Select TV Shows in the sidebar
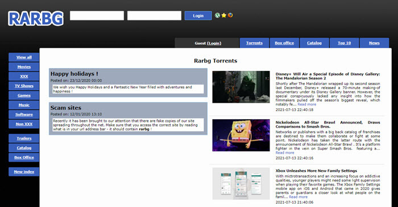This screenshot has height=207, width=398. (x=24, y=86)
